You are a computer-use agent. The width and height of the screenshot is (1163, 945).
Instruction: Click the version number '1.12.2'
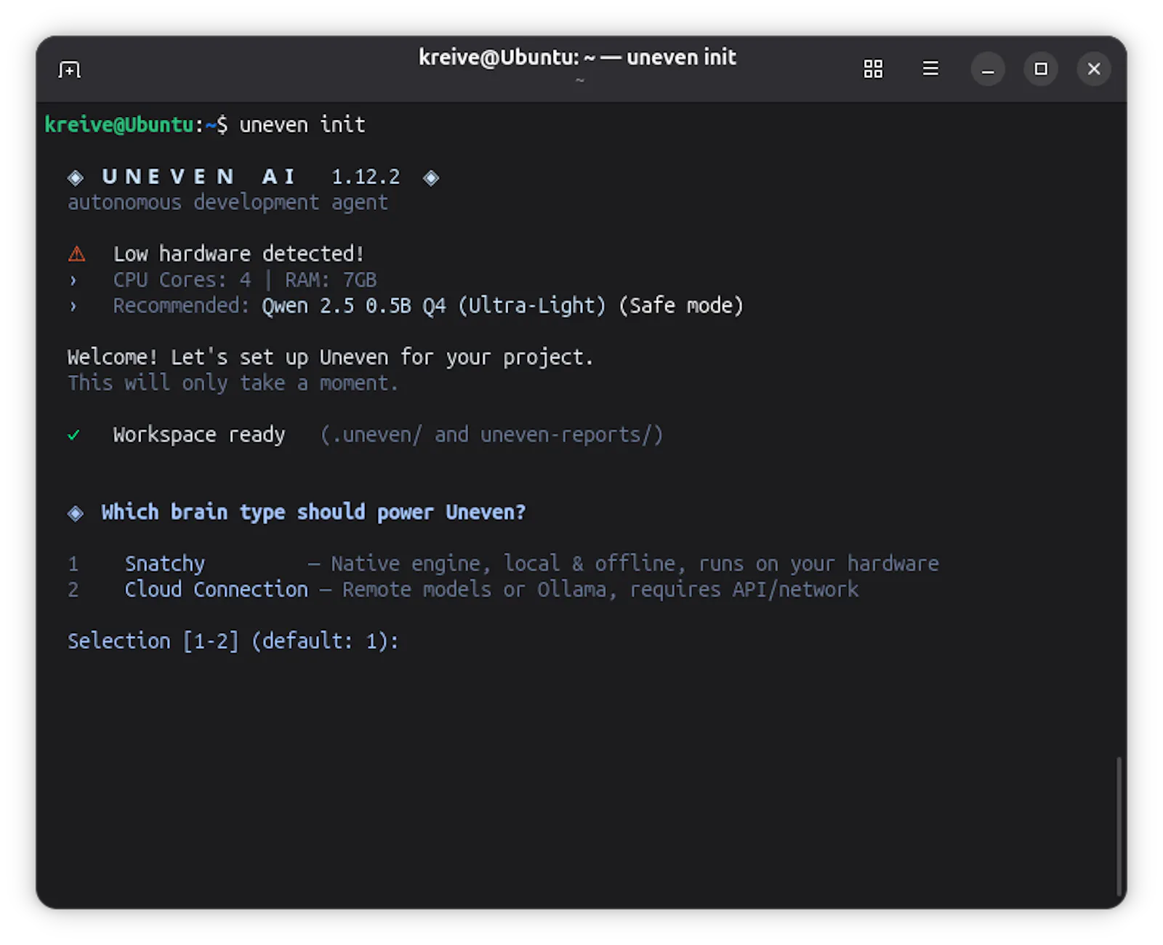366,177
